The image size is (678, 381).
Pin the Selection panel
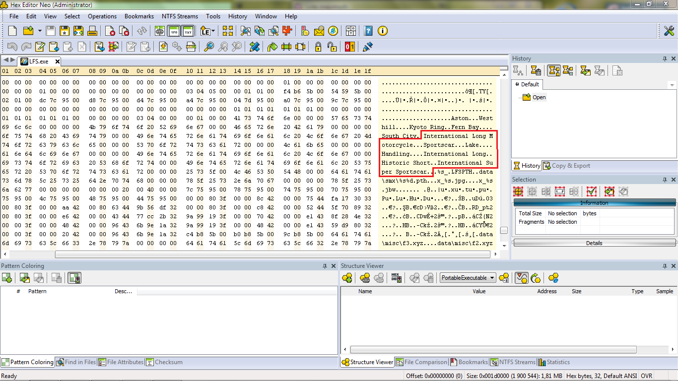(x=665, y=180)
